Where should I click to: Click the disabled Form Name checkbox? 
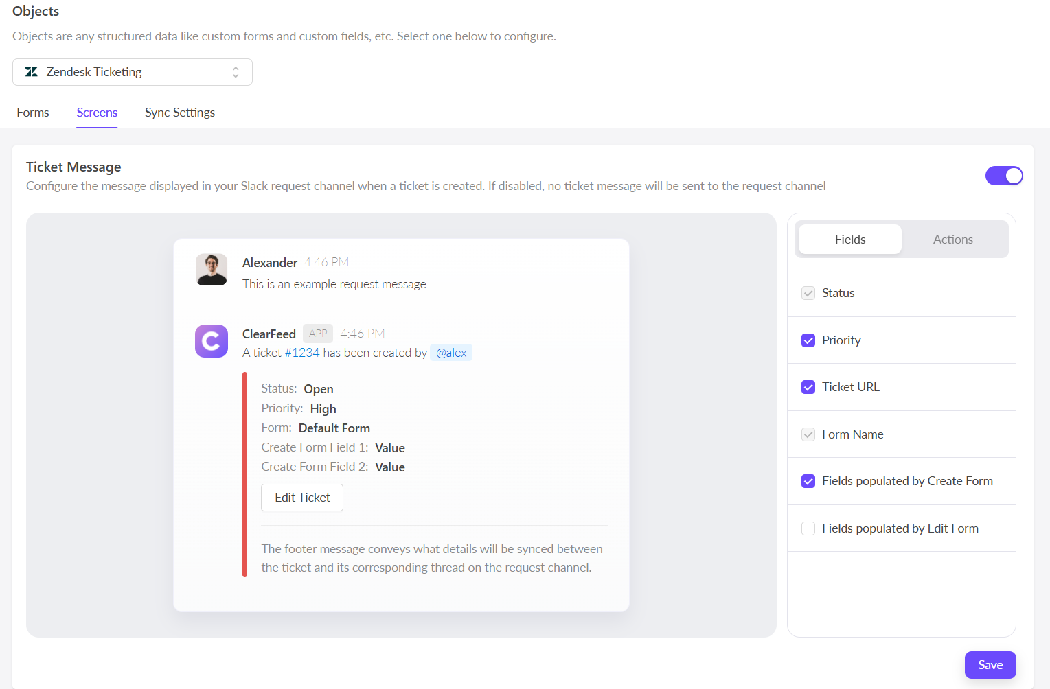click(x=808, y=434)
